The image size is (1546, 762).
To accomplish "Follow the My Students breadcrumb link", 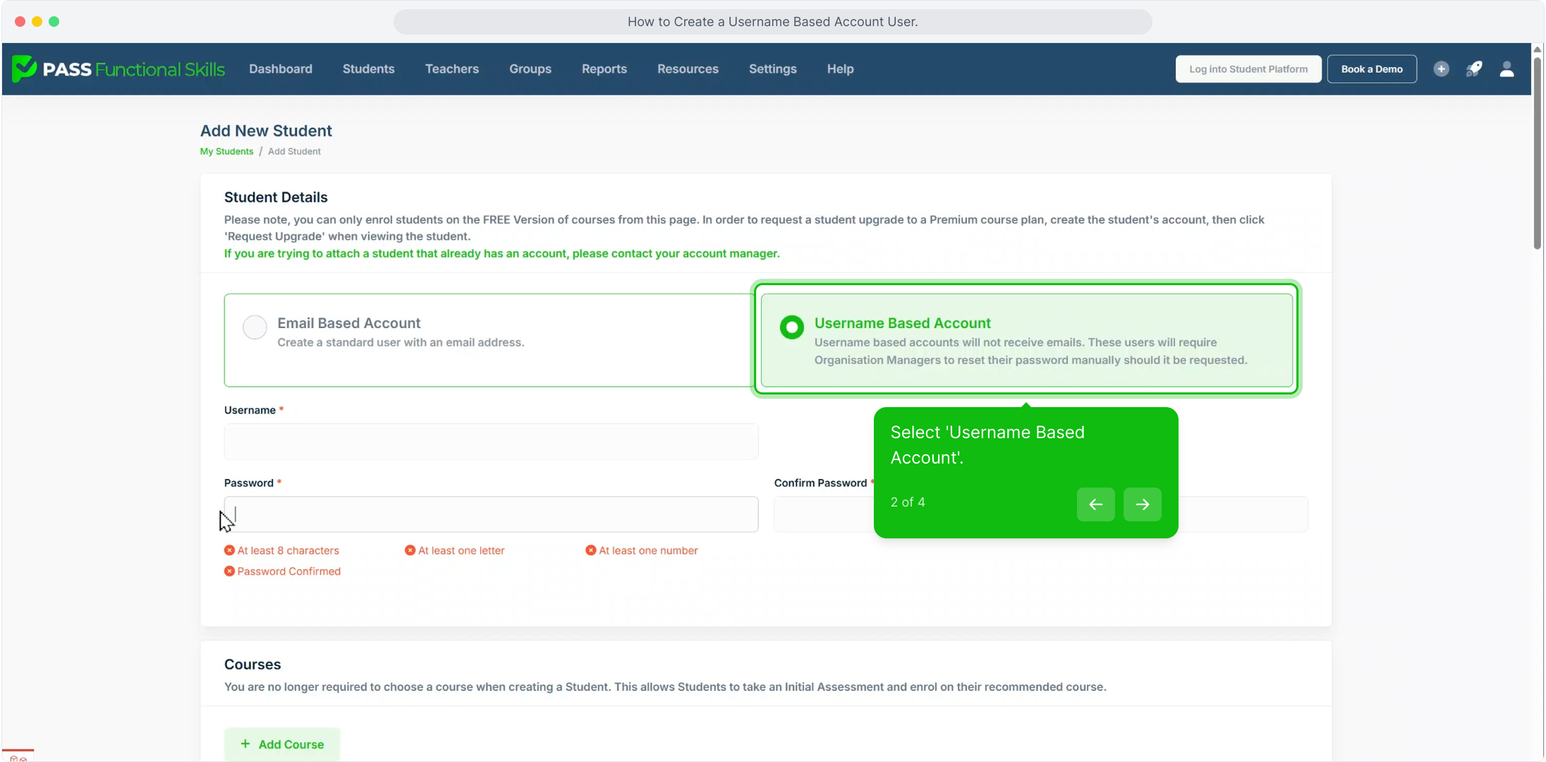I will coord(226,152).
